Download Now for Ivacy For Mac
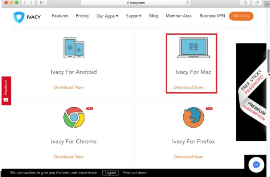Image resolution: width=270 pixels, height=177 pixels. [188, 87]
